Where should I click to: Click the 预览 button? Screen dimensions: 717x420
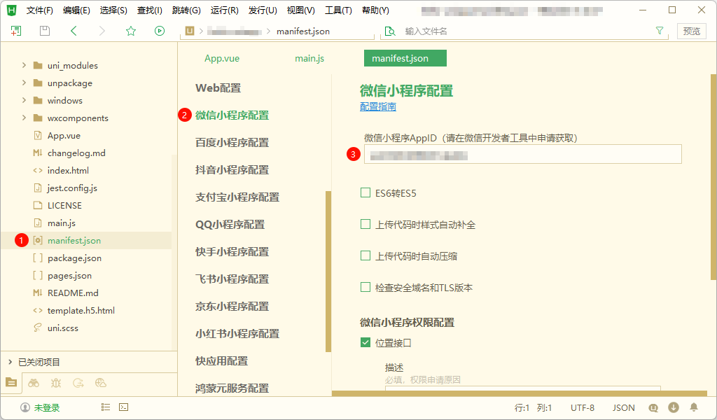pos(691,31)
